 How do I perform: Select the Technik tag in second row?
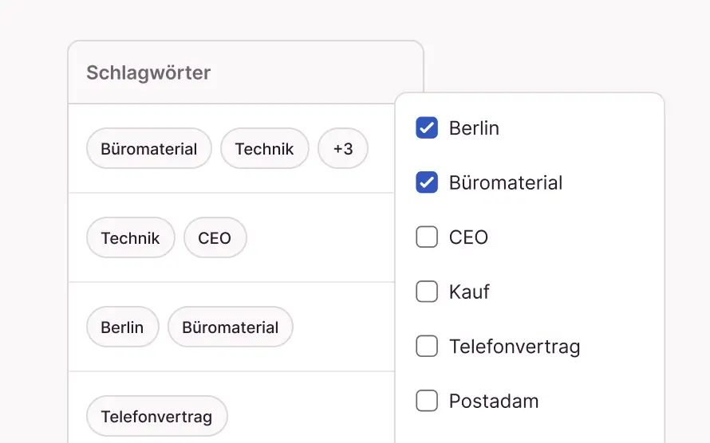click(x=131, y=238)
